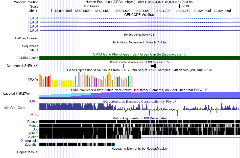
Task: Open the GTEx Gene Expression in 54 tissues title
Action: coord(139,70)
